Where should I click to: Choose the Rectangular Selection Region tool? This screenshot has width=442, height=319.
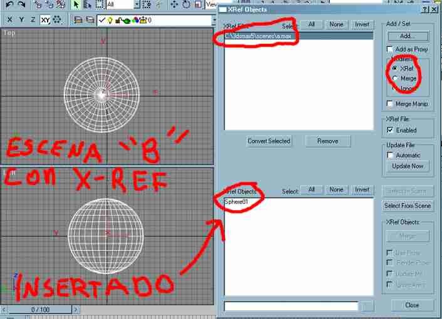click(x=100, y=4)
